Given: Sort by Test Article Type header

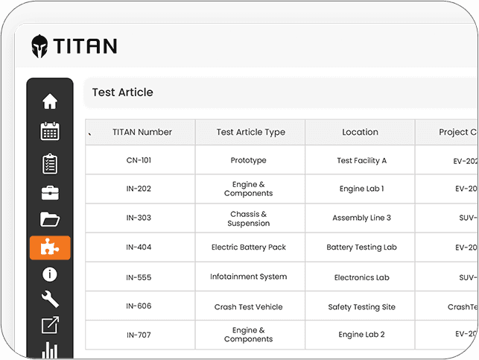Looking at the screenshot, I should pyautogui.click(x=250, y=132).
